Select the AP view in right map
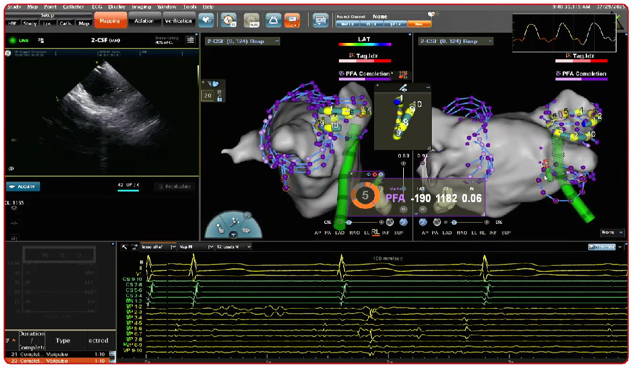This screenshot has width=633, height=368. (x=424, y=232)
